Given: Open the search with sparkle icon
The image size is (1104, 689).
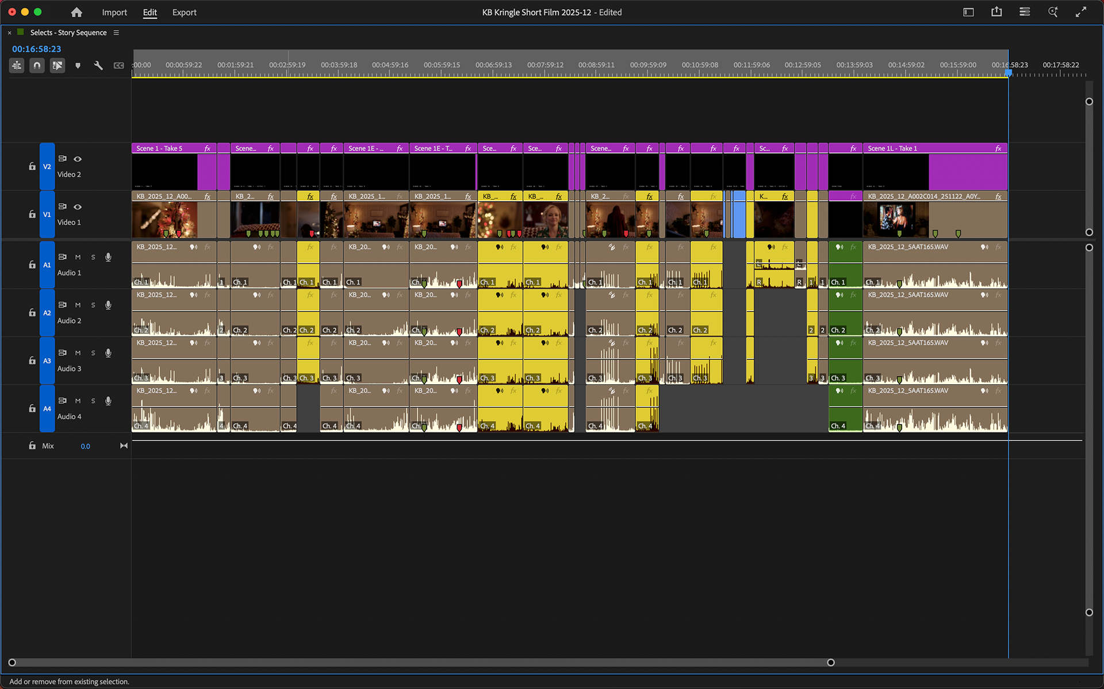Looking at the screenshot, I should (x=1053, y=12).
